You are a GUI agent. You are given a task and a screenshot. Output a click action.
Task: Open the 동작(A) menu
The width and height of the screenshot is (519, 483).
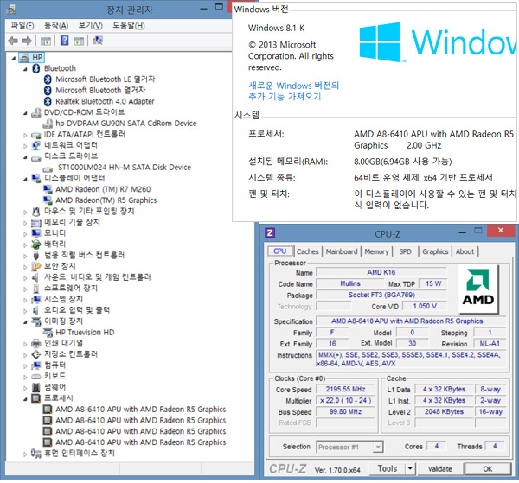click(56, 25)
